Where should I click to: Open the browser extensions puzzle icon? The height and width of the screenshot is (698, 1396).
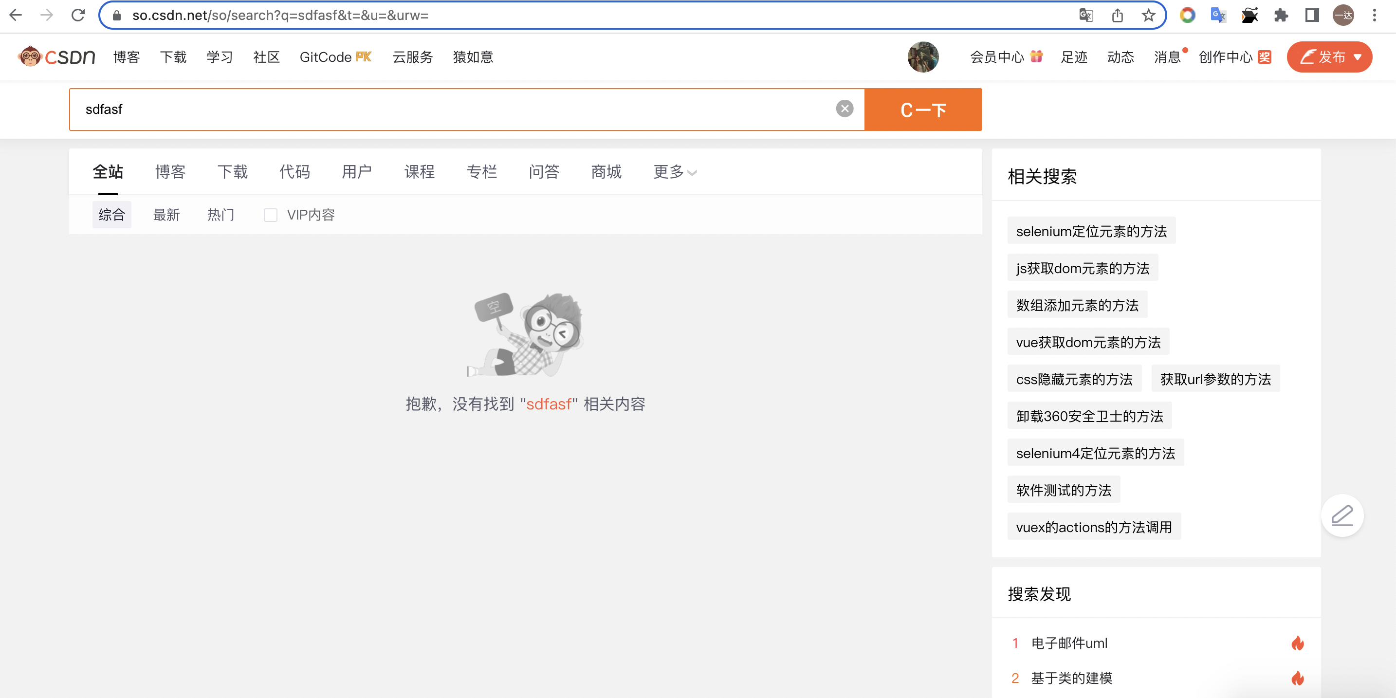pyautogui.click(x=1281, y=15)
